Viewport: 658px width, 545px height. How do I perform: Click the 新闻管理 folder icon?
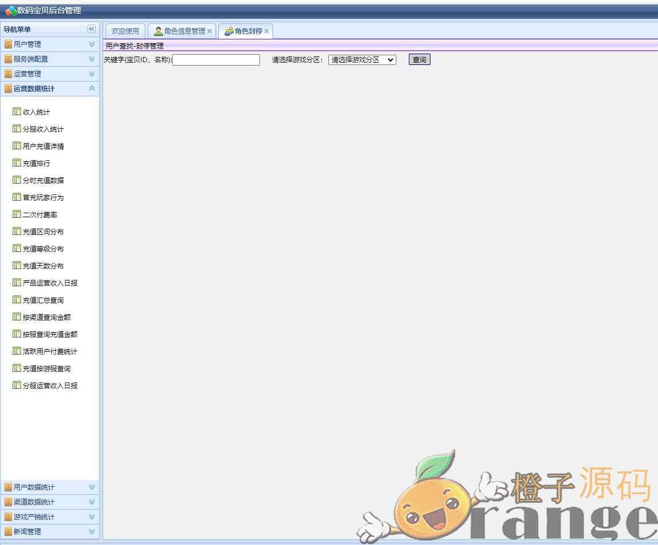click(8, 531)
